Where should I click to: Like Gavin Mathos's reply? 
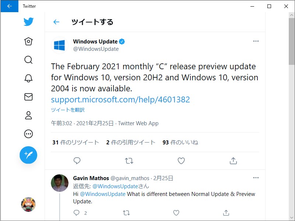(176, 213)
